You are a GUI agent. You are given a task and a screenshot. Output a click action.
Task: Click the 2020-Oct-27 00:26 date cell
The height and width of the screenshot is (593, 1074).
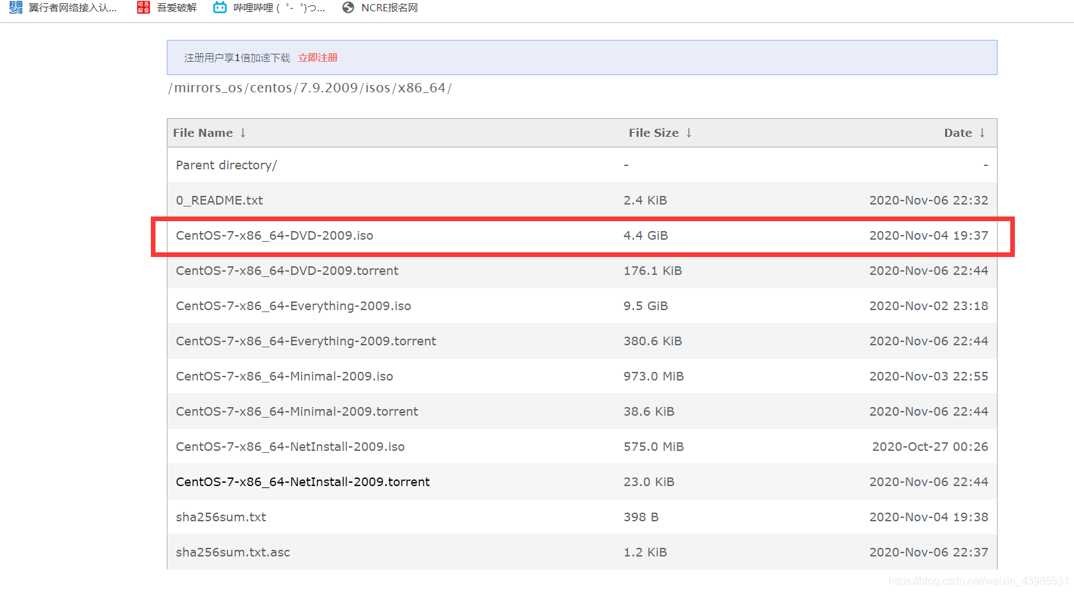pos(930,446)
